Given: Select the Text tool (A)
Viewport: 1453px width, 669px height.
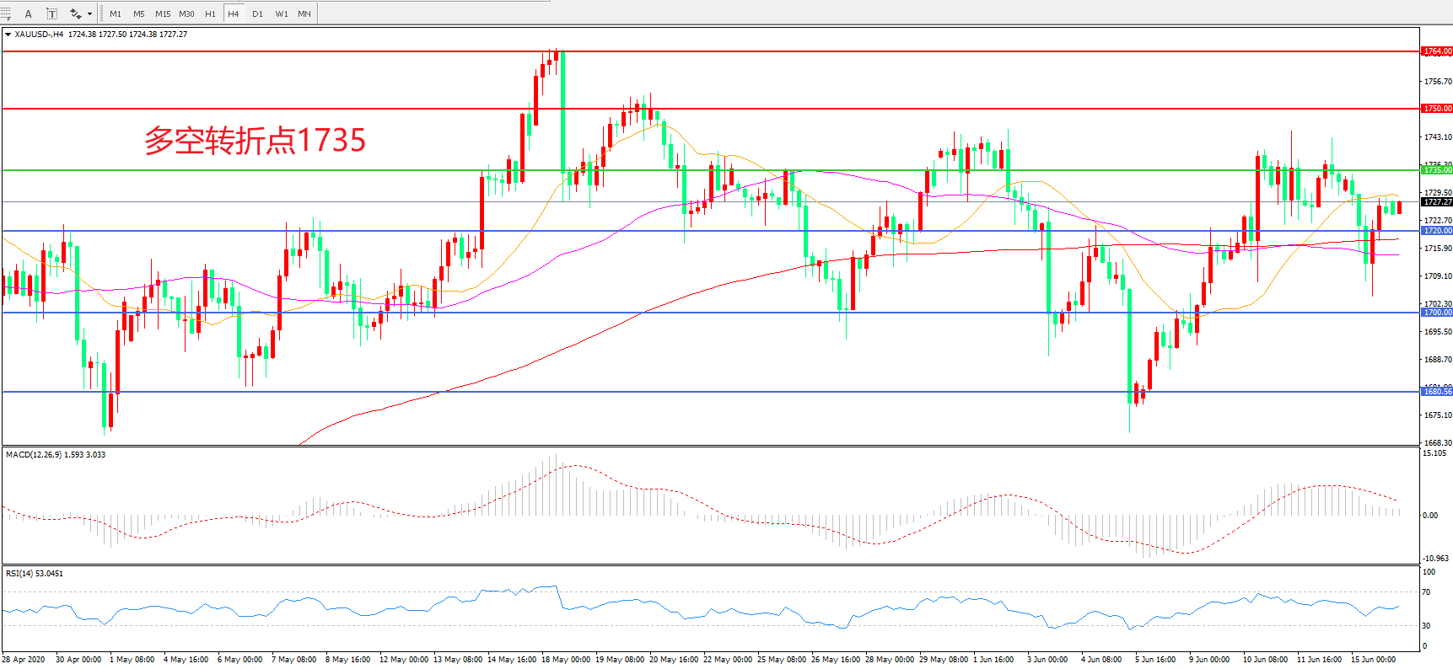Looking at the screenshot, I should 28,13.
